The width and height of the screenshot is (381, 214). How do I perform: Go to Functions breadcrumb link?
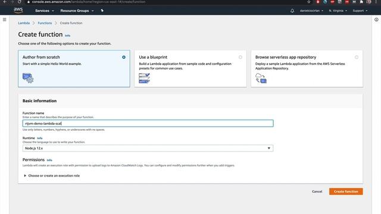point(45,23)
